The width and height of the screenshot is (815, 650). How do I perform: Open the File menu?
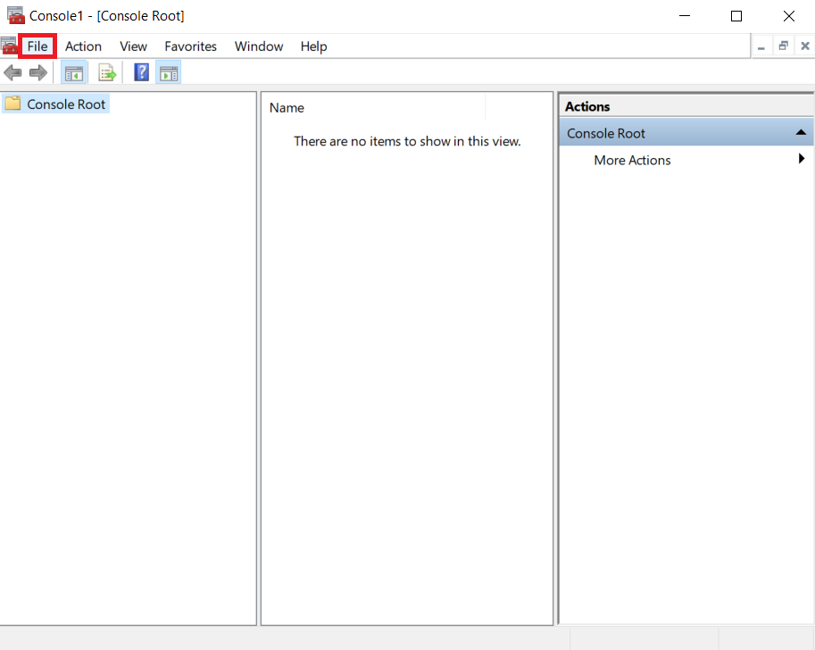tap(37, 46)
